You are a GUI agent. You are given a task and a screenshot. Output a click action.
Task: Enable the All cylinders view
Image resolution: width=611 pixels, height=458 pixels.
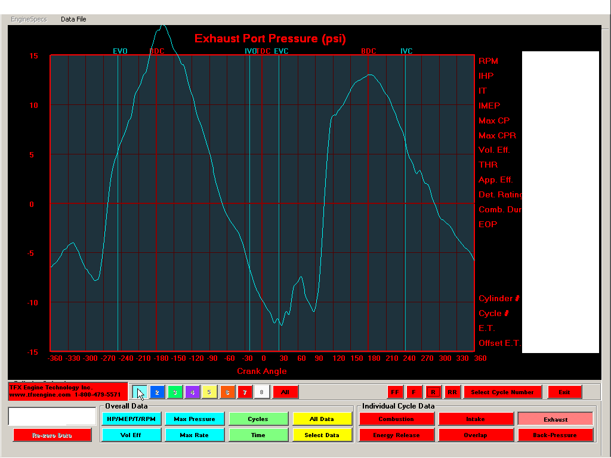pos(285,392)
